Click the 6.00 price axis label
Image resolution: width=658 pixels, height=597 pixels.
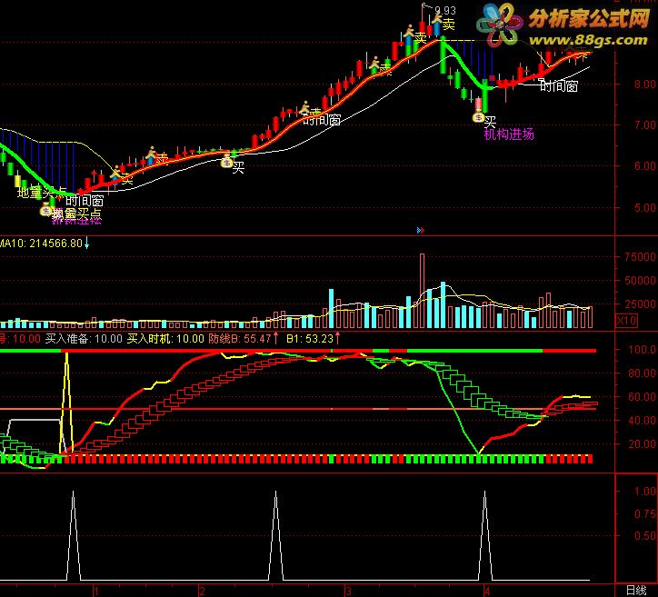(x=645, y=166)
